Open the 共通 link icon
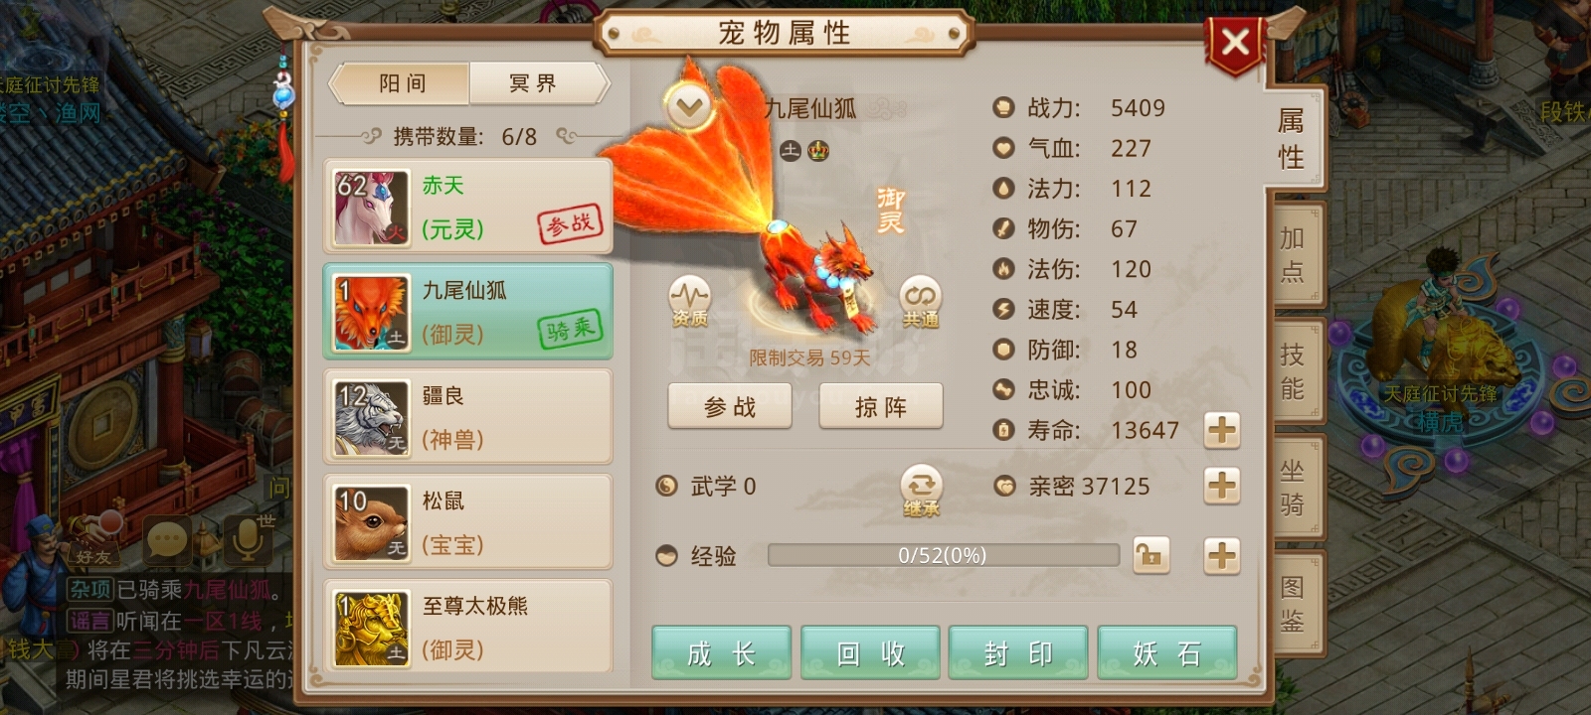The width and height of the screenshot is (1591, 715). coord(921,301)
